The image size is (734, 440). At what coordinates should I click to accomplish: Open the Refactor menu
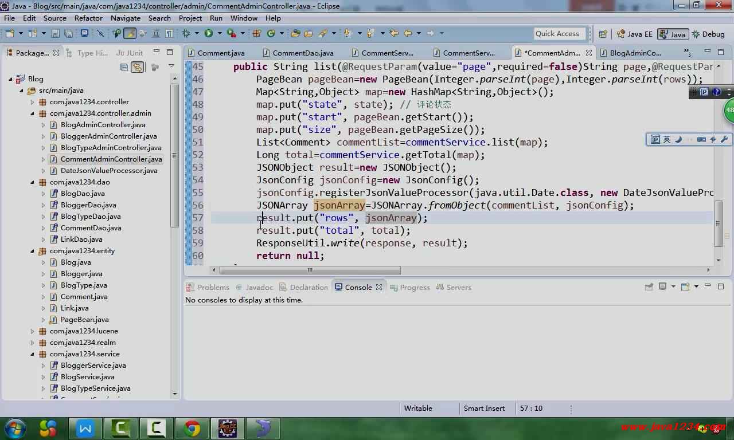88,18
